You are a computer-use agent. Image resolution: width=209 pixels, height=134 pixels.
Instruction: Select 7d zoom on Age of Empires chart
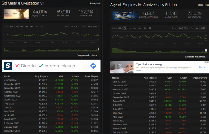125,28
